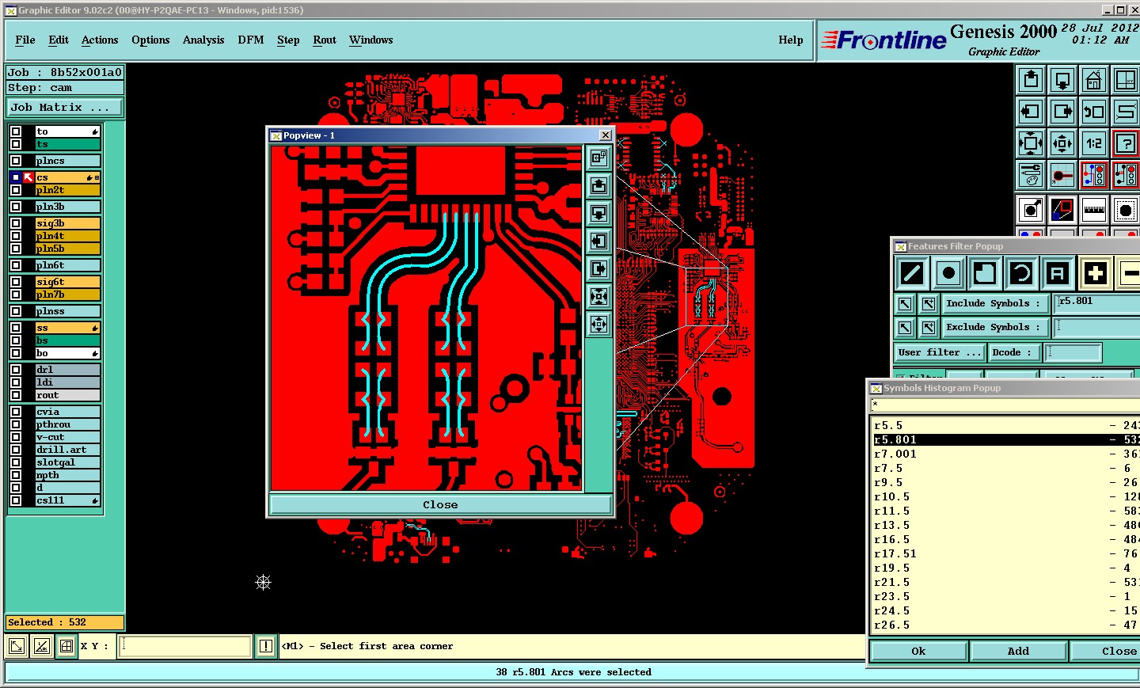Open the Analysis menu
The image size is (1140, 688).
click(x=203, y=40)
